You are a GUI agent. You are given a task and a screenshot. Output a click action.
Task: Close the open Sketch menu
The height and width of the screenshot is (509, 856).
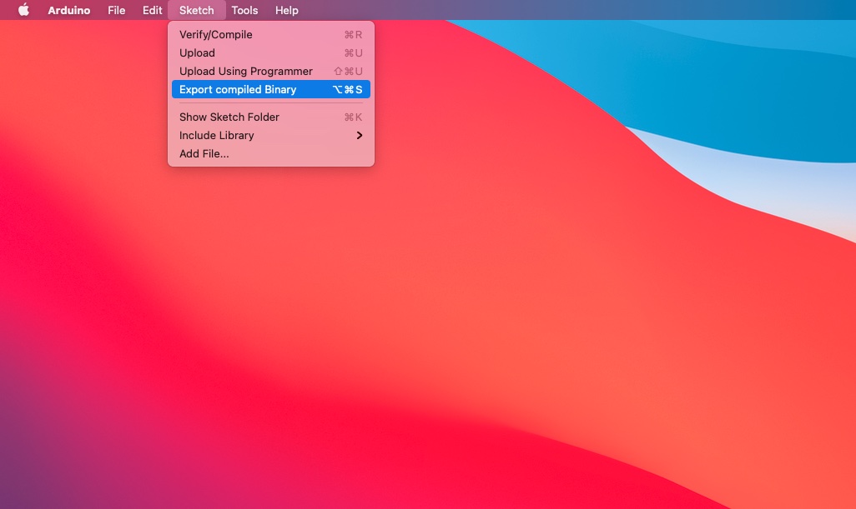pos(196,10)
